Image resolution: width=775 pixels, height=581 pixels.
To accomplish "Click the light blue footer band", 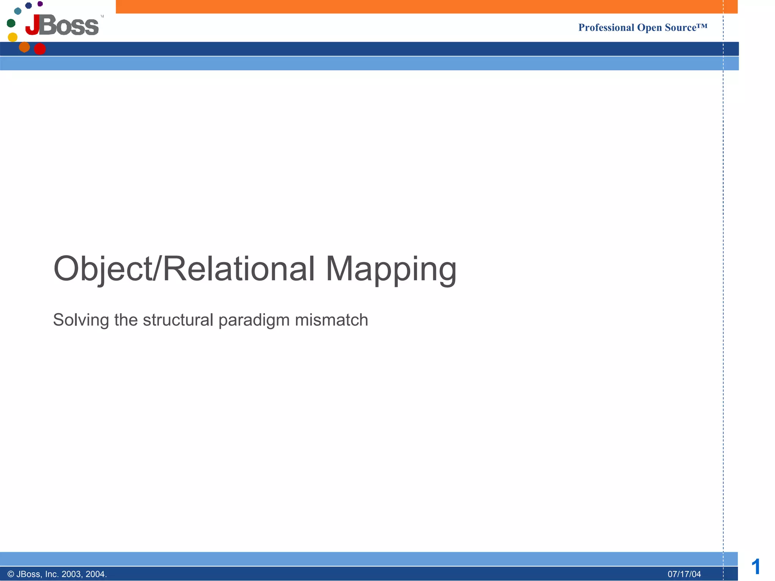I will pyautogui.click(x=378, y=559).
